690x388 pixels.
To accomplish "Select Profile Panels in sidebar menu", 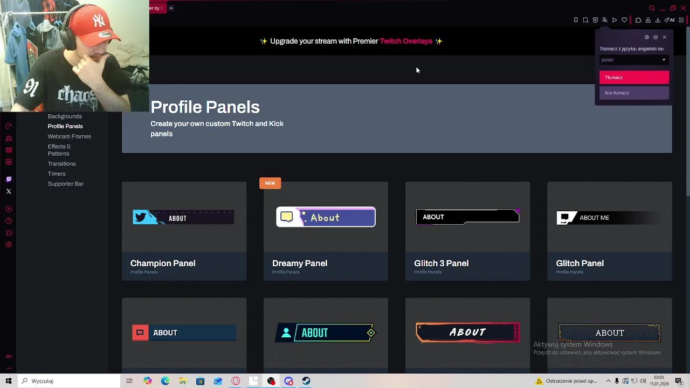I will point(65,126).
